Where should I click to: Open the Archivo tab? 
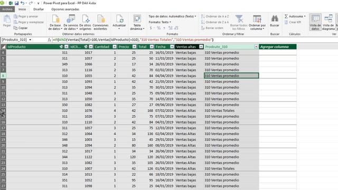click(x=7, y=9)
